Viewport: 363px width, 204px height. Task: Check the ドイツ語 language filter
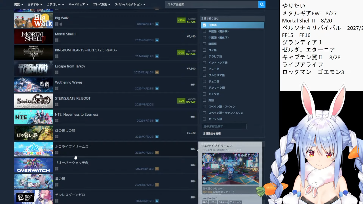click(204, 94)
